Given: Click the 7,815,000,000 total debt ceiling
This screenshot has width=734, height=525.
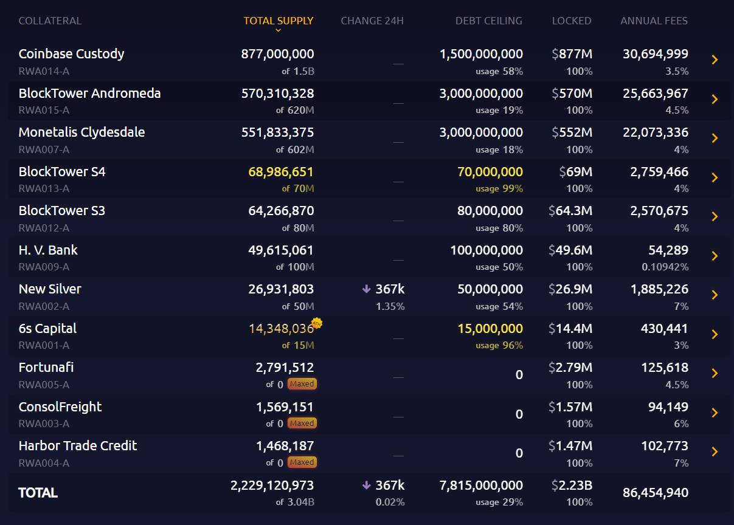Looking at the screenshot, I should coord(481,486).
